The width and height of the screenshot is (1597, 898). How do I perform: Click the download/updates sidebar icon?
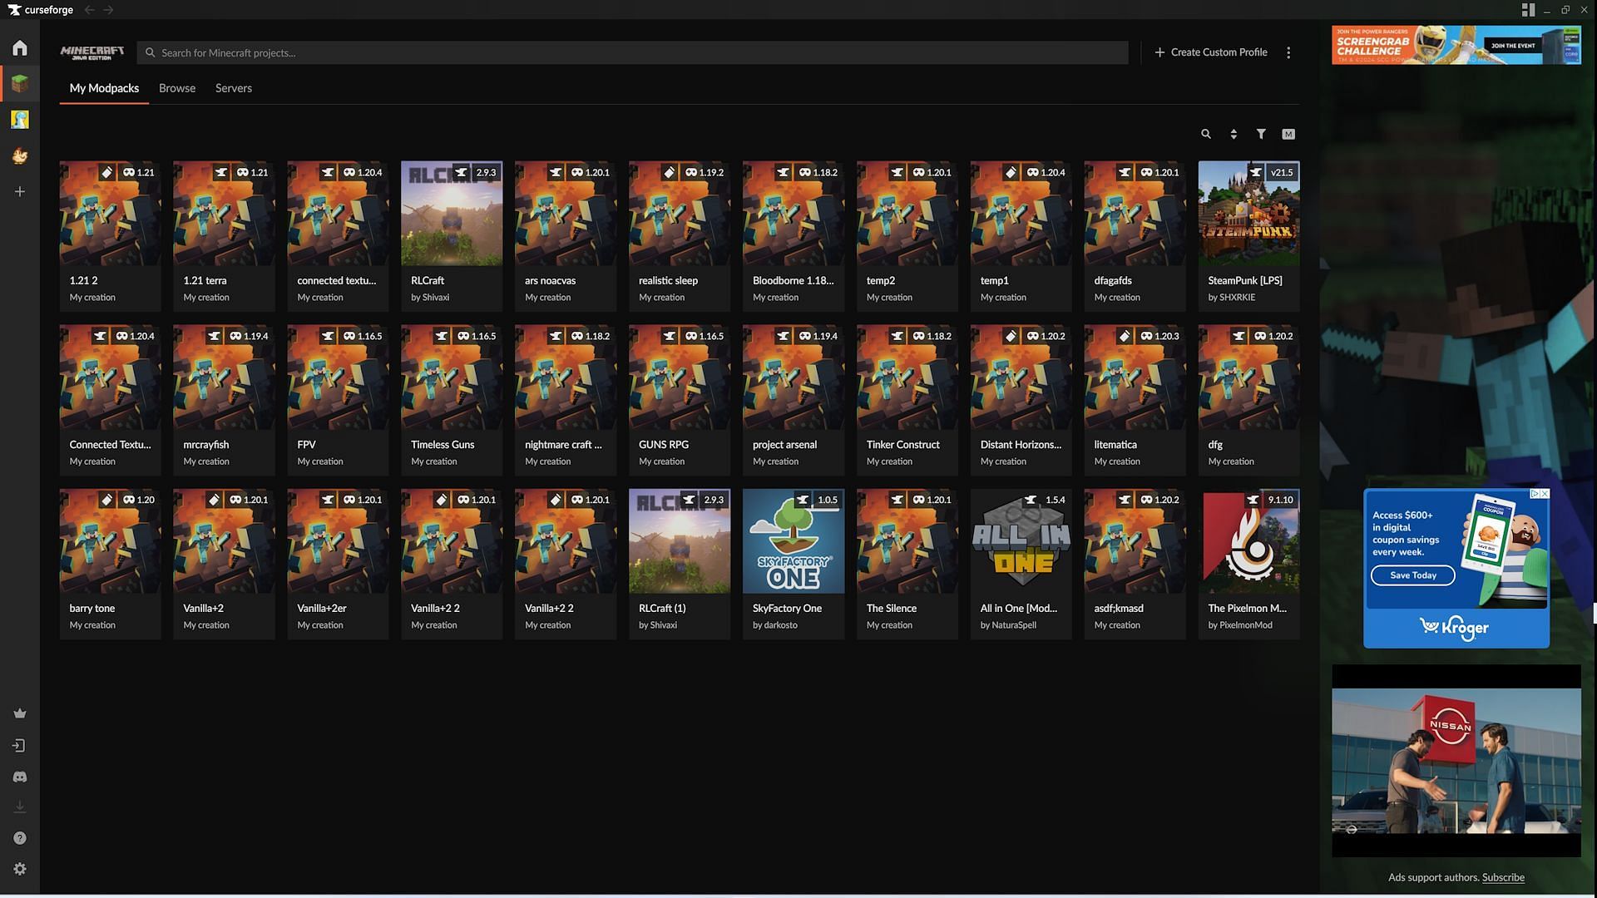18,808
